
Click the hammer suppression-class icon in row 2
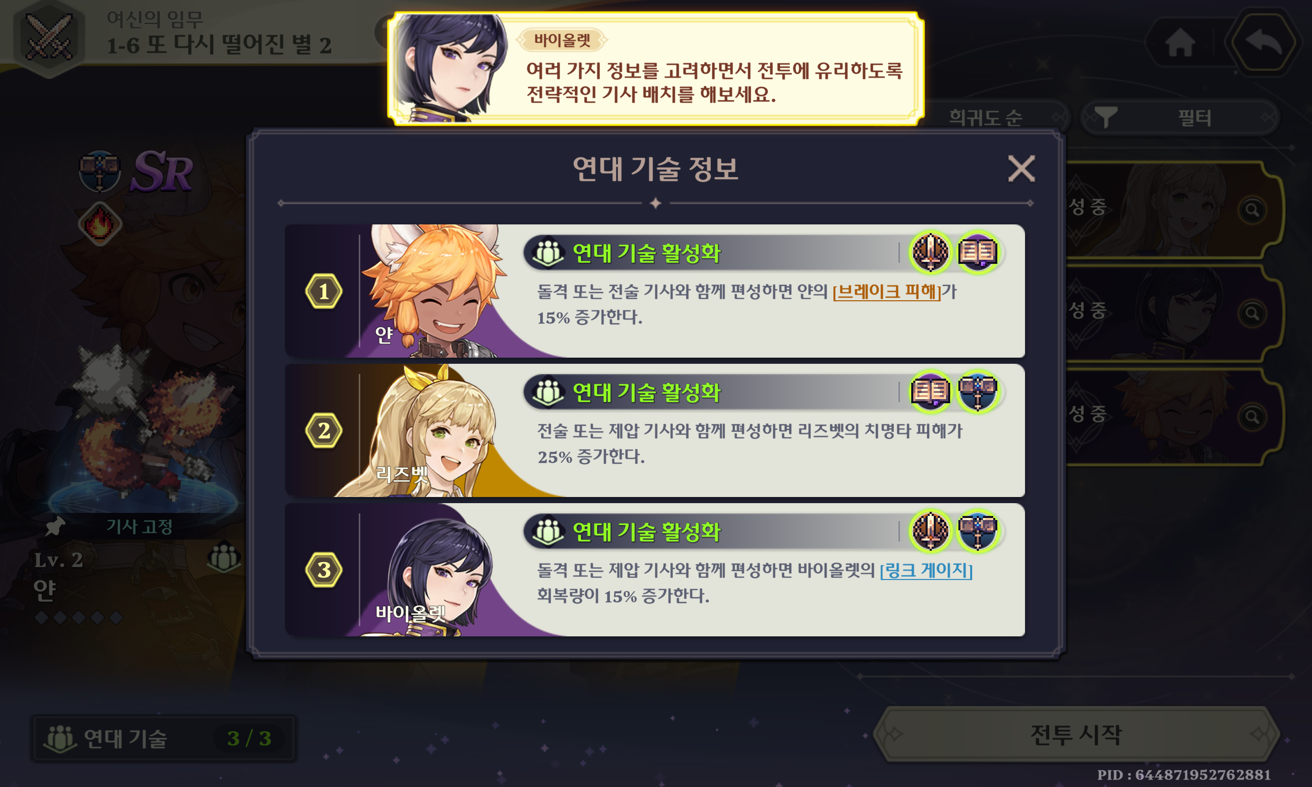coord(977,392)
